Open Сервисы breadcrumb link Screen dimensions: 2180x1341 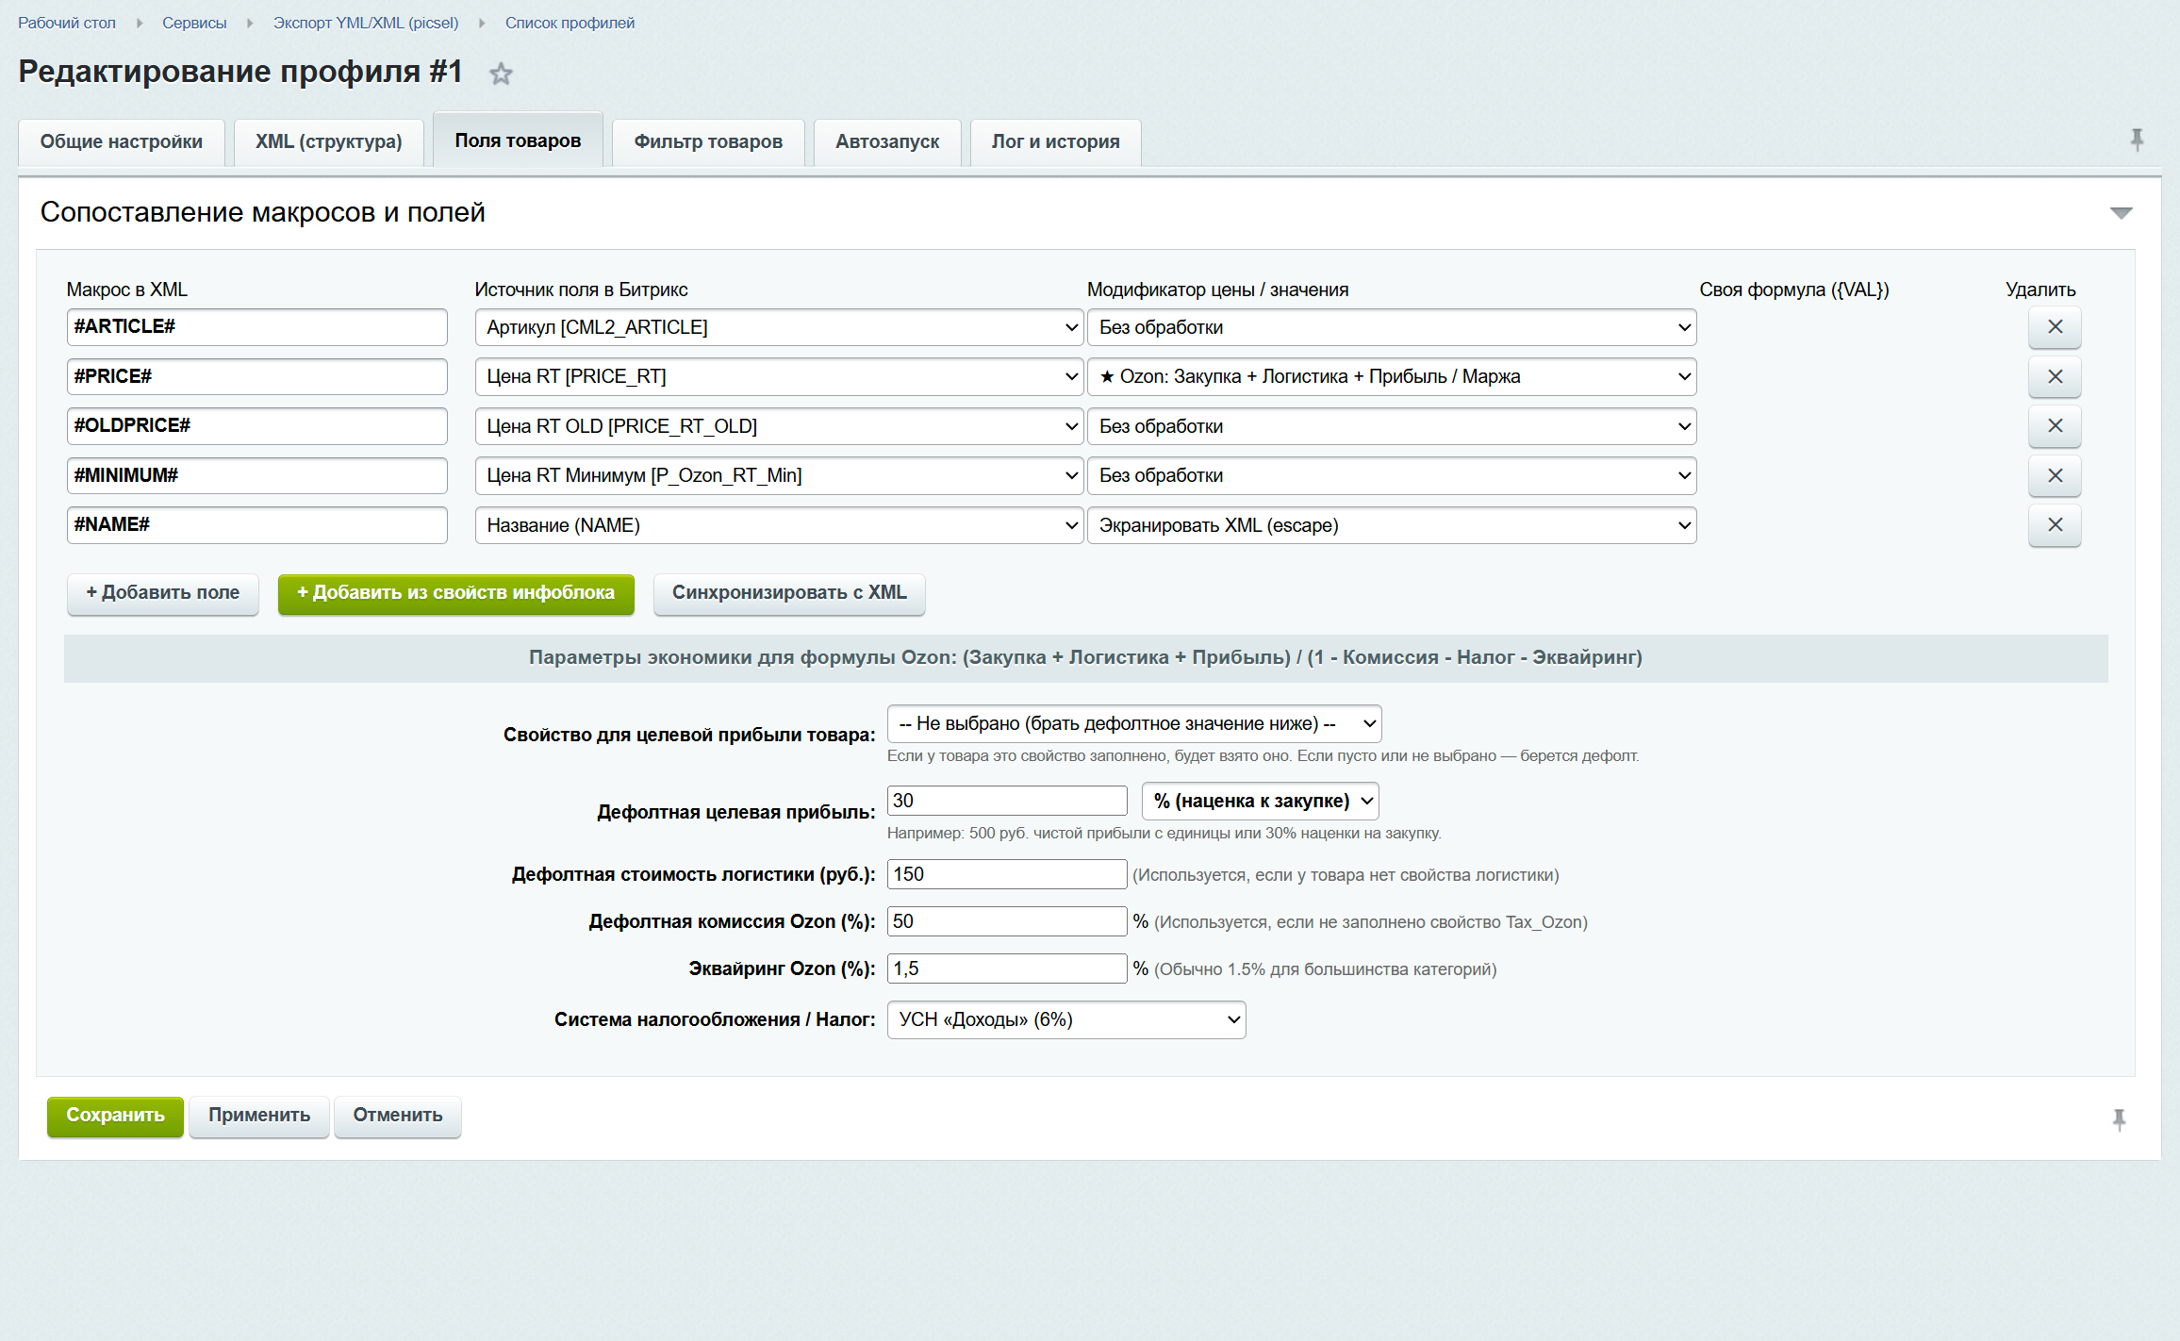coord(194,23)
